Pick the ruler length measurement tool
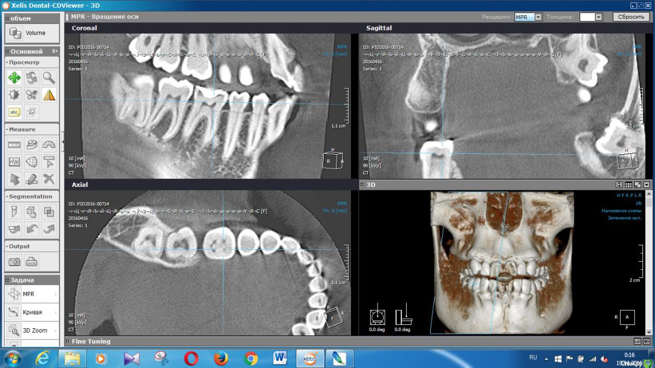Screen dimensions: 655x368 (x=15, y=145)
